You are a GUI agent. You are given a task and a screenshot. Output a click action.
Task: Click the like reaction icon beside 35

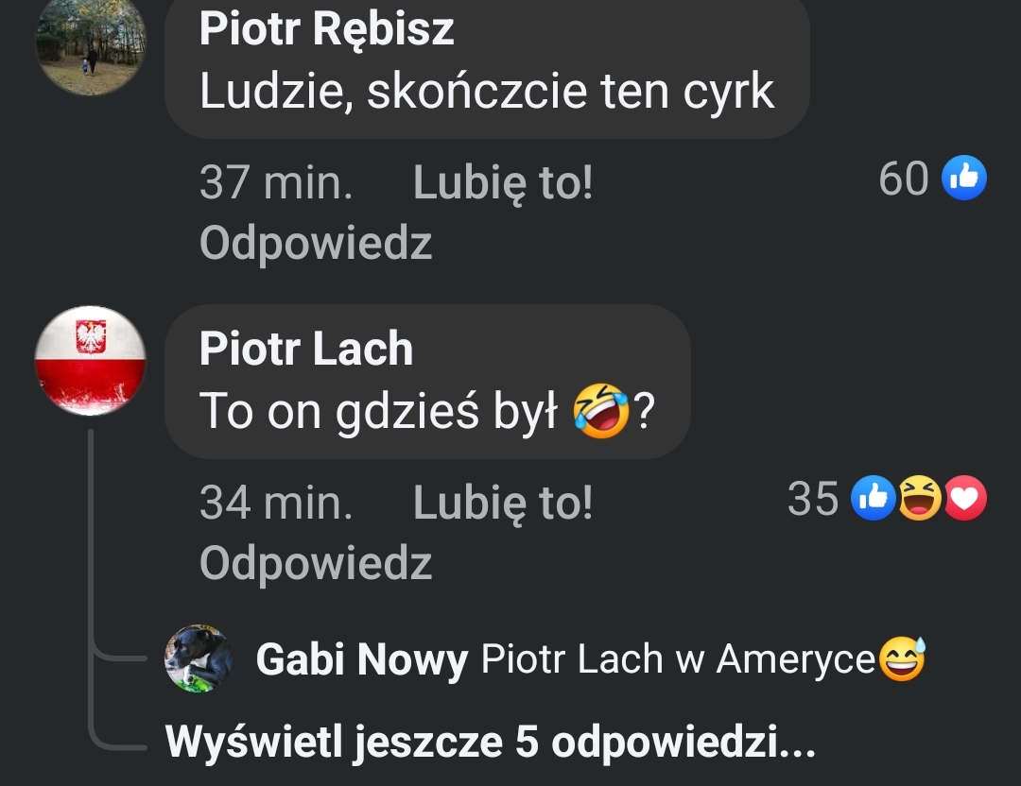click(874, 498)
